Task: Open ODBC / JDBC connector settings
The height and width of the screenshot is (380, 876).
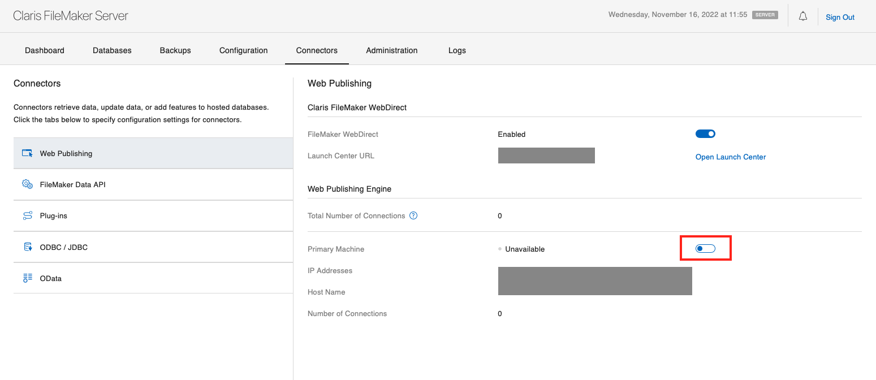Action: tap(153, 247)
